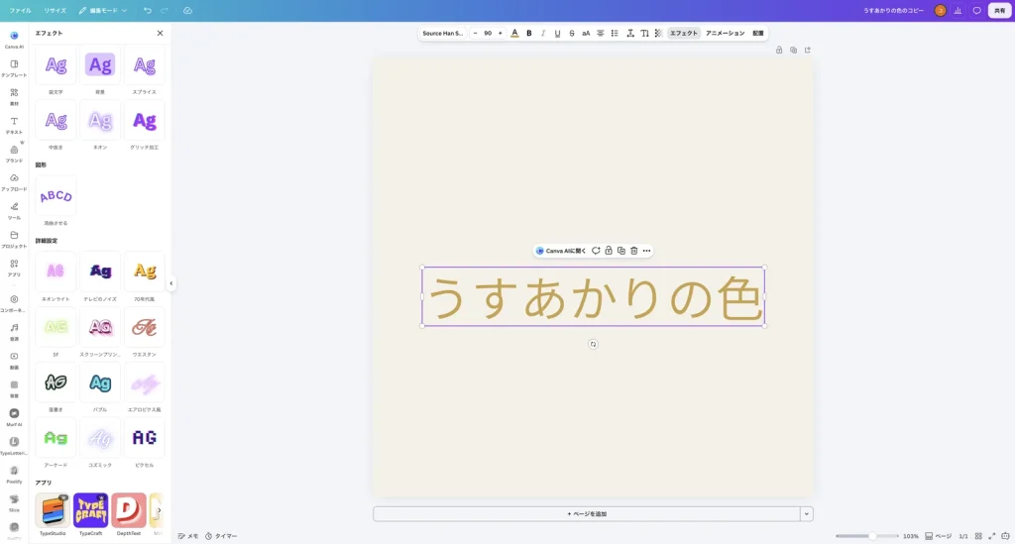Open the ファイル menu
This screenshot has width=1015, height=544.
coord(20,10)
